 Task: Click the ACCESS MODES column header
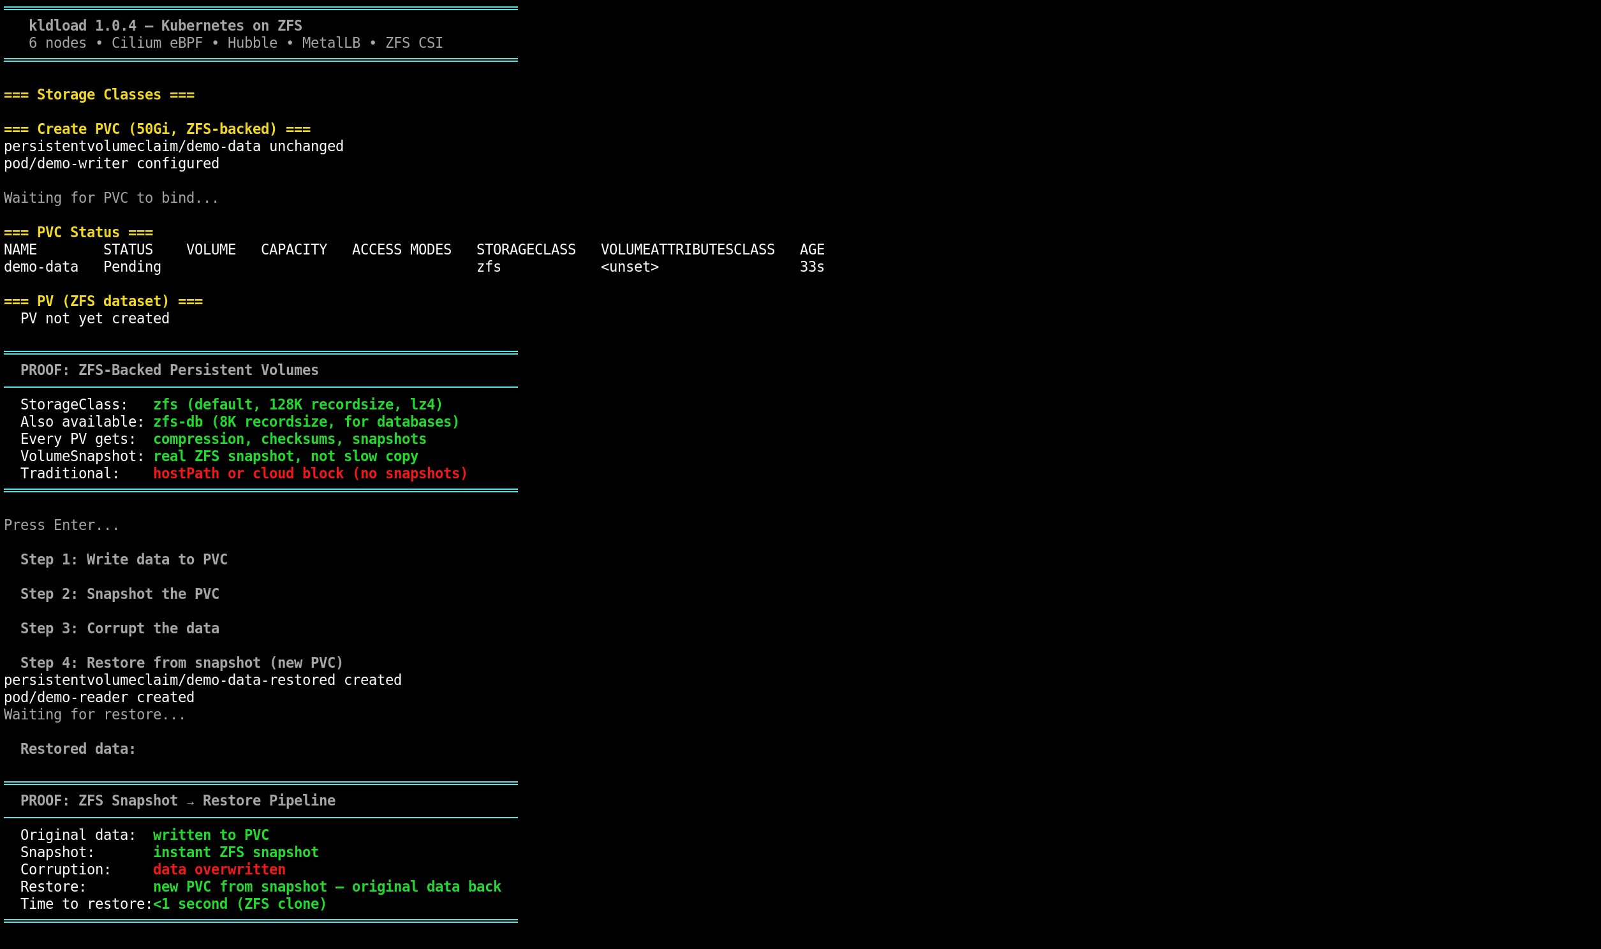tap(402, 250)
